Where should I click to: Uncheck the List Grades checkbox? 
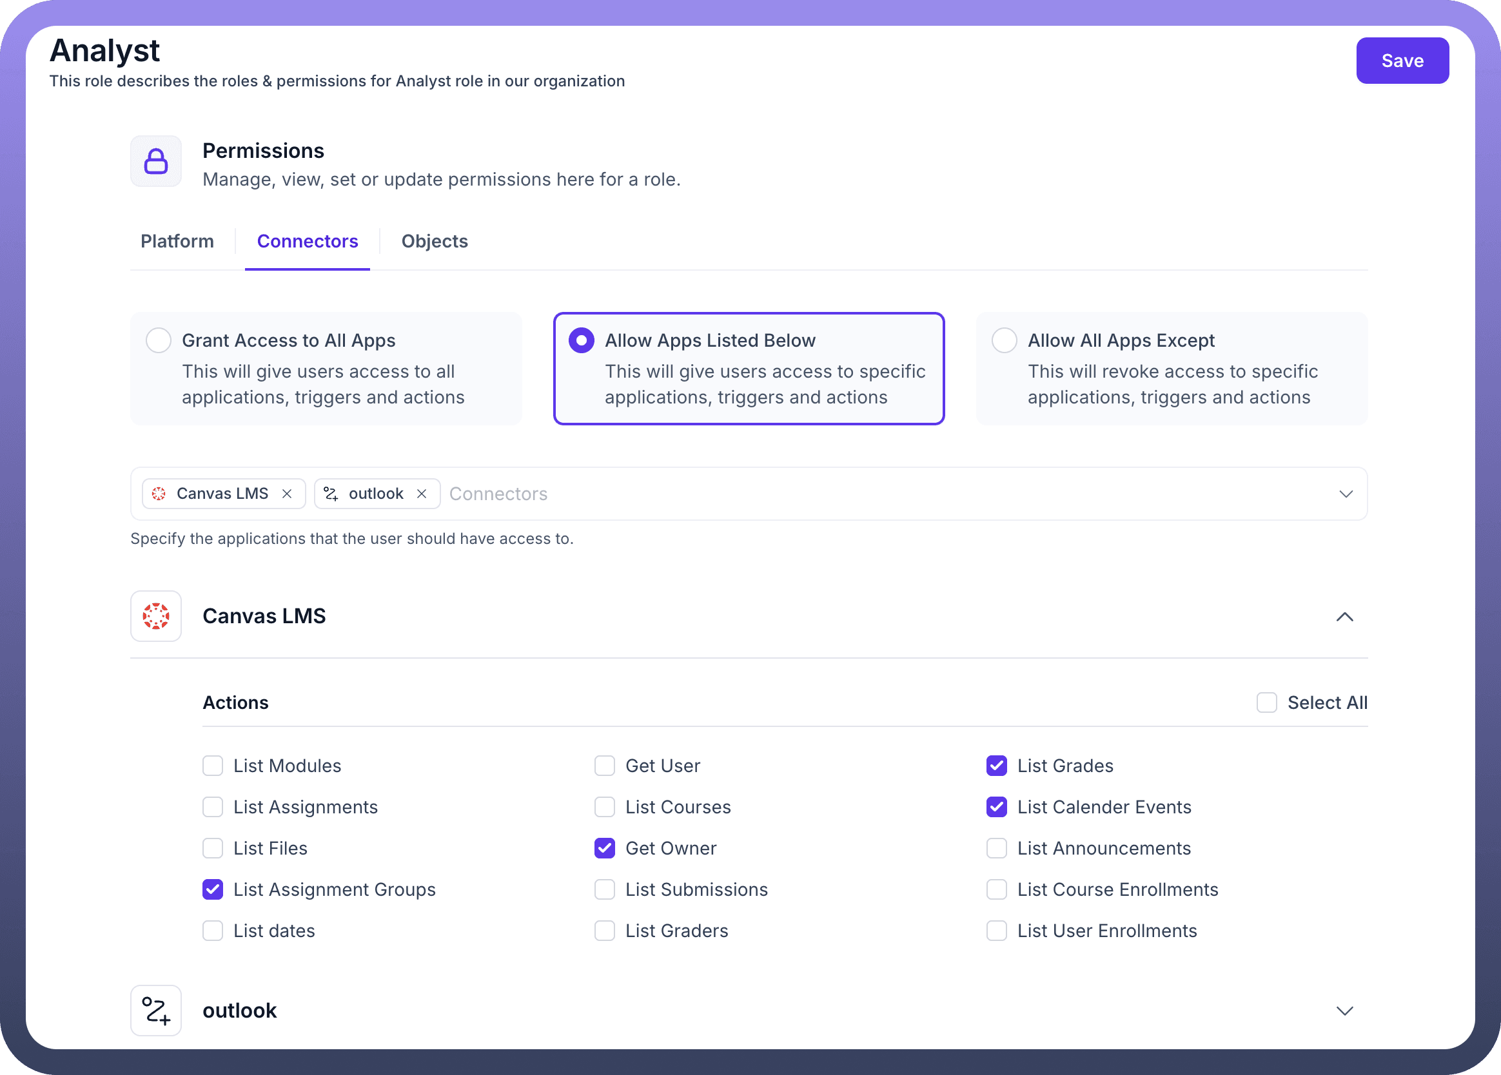pos(996,766)
